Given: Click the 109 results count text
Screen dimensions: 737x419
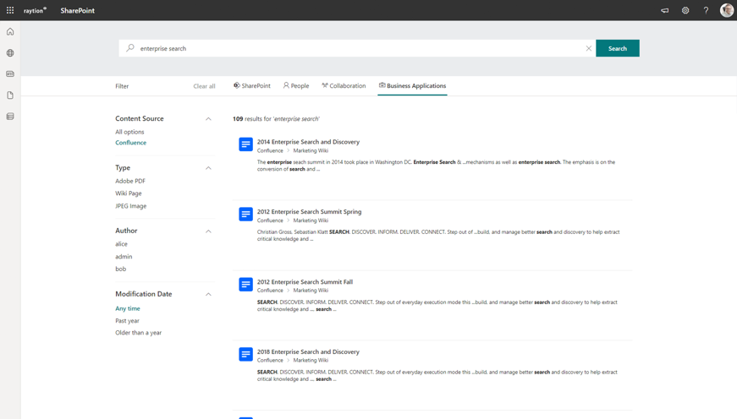Looking at the screenshot, I should pyautogui.click(x=276, y=119).
